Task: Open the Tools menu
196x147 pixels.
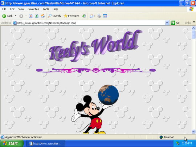Action: 46,9
